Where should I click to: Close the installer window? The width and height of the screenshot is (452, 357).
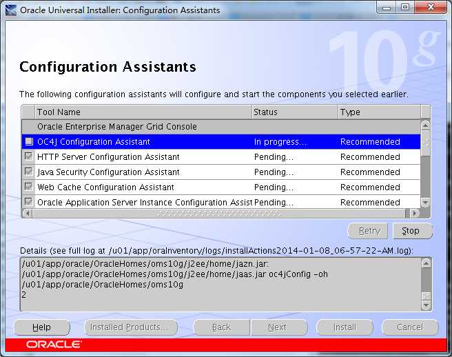431,8
